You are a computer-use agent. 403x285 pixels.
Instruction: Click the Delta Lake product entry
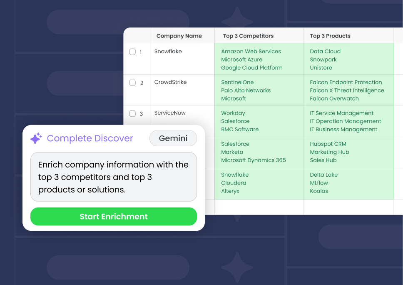click(324, 175)
